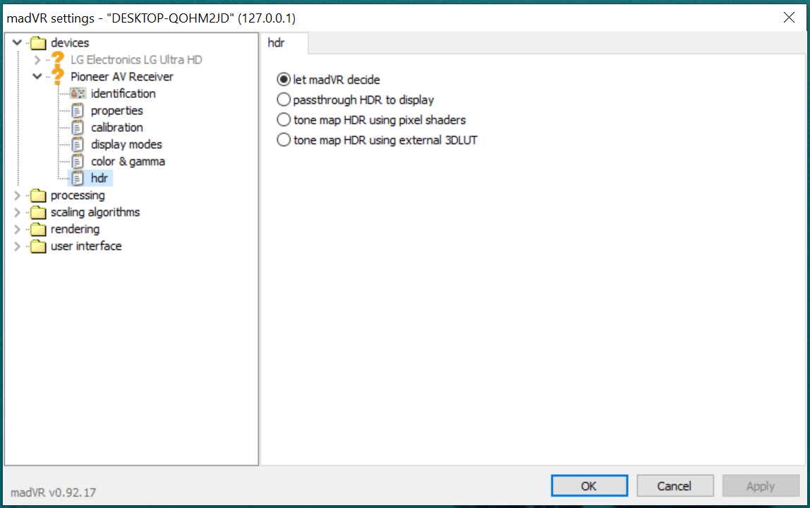810x508 pixels.
Task: Click the devices folder icon
Action: coord(38,42)
